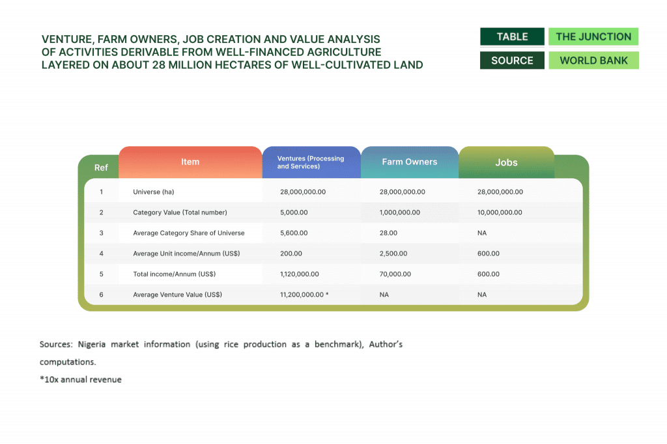Click 600.00 in Average Unit income row
This screenshot has width=667, height=444.
(x=489, y=254)
